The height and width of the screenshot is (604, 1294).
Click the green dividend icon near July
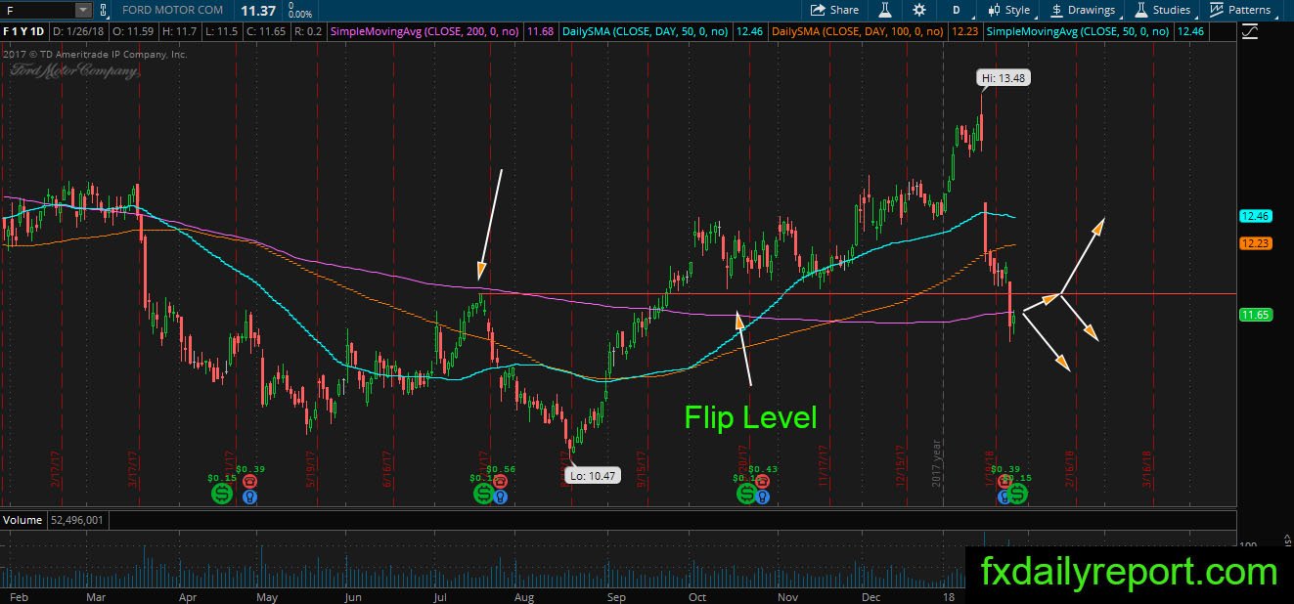click(483, 495)
